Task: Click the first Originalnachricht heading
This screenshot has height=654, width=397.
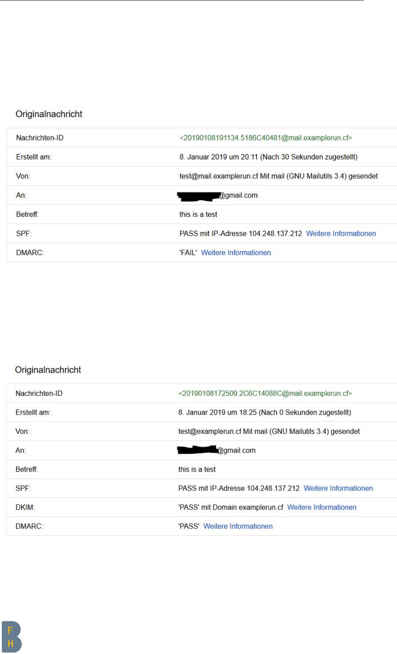Action: (x=49, y=114)
